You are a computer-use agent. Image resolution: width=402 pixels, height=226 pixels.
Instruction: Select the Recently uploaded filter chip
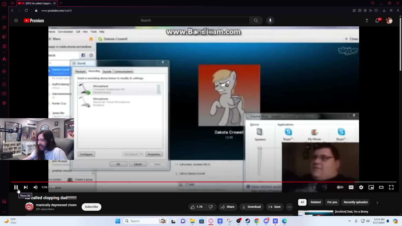[356, 202]
